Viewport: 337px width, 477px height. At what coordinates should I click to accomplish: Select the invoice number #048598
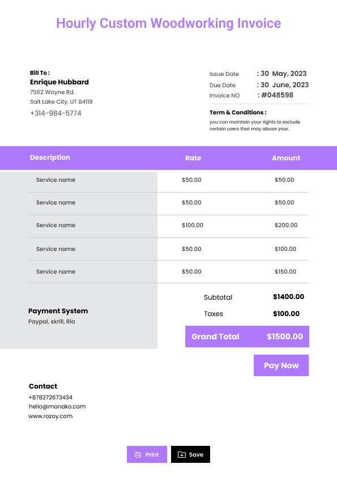coord(277,95)
